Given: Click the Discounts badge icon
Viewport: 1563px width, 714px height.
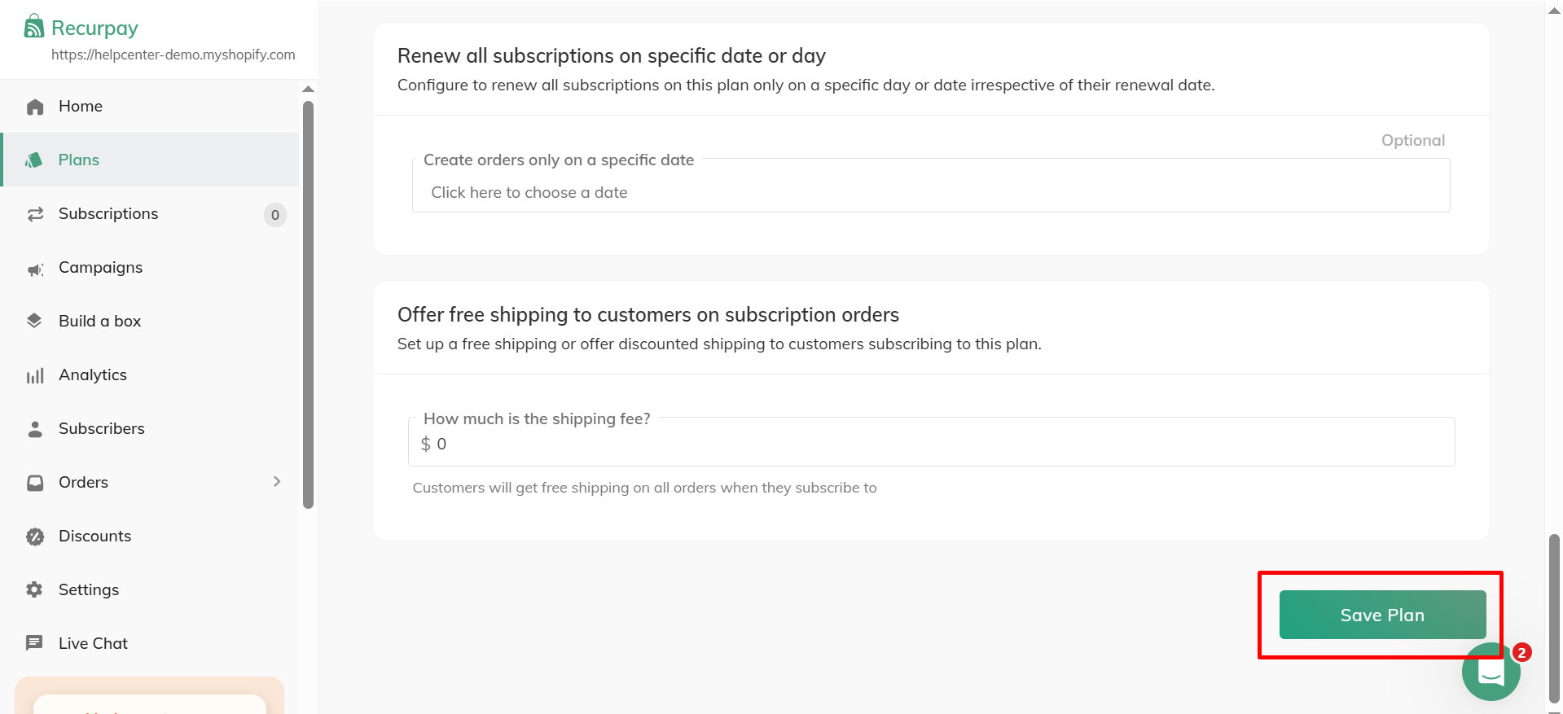Looking at the screenshot, I should pyautogui.click(x=35, y=537).
